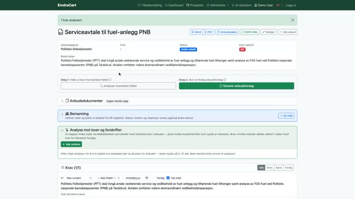The width and height of the screenshot is (355, 199).
Task: Select the Åpne filter tab
Action: (x=278, y=167)
